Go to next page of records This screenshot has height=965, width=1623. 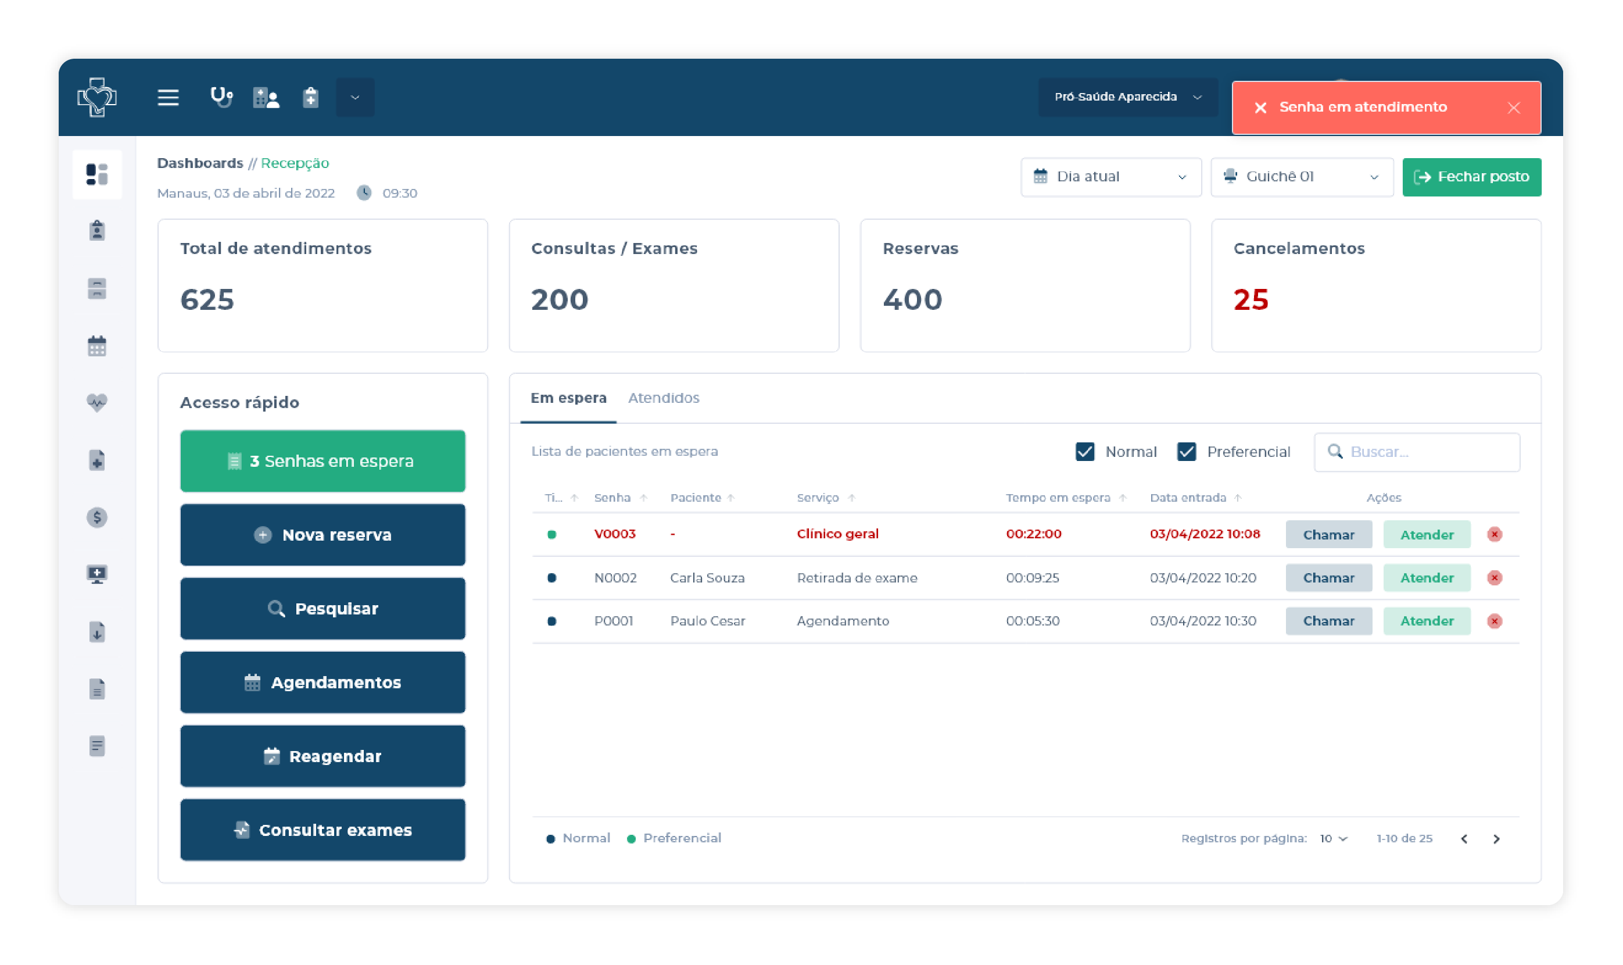point(1496,839)
